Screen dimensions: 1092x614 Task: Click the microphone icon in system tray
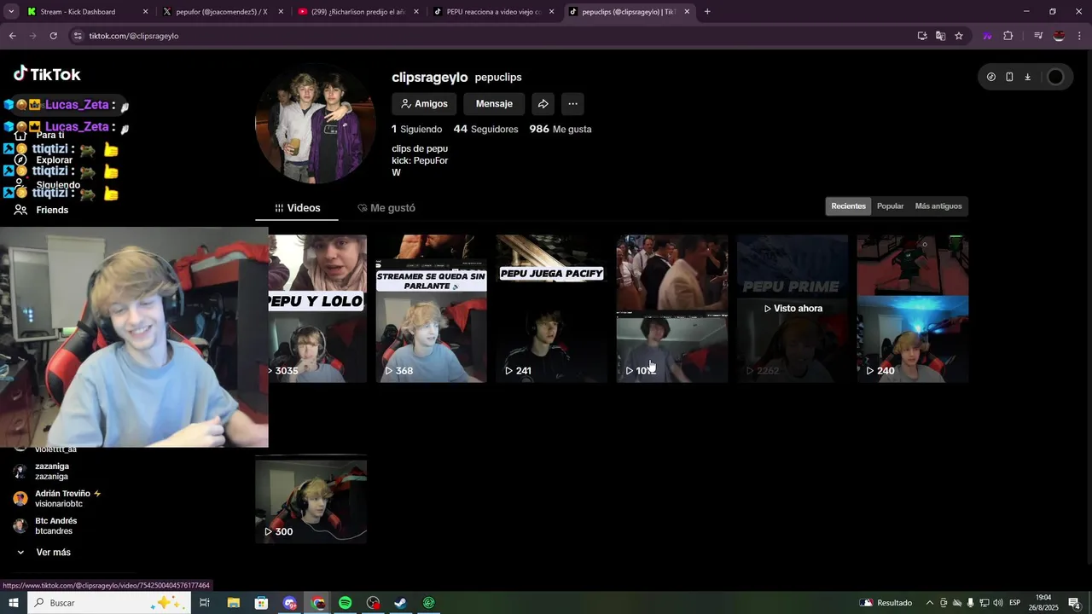pos(970,603)
